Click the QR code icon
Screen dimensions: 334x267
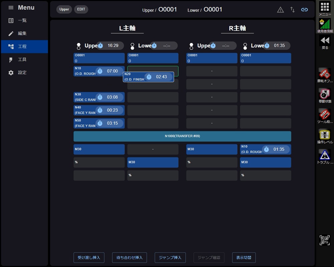pos(325,240)
